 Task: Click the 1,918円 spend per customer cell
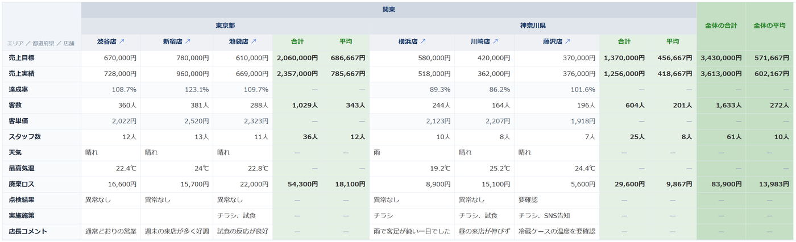tap(557, 121)
